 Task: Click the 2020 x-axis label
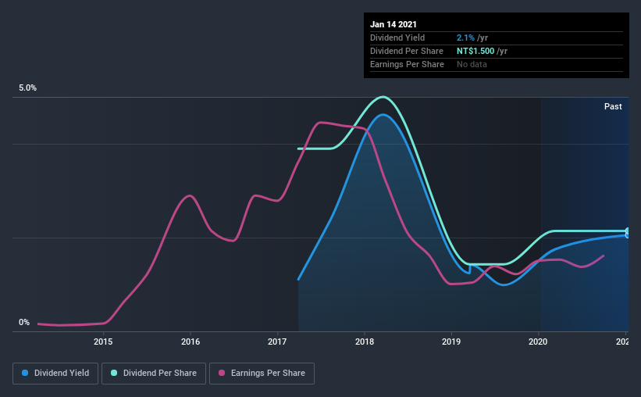538,342
